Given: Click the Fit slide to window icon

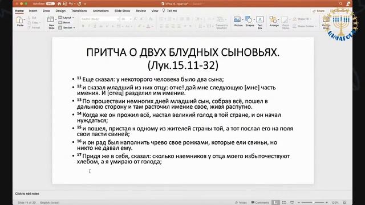Looking at the screenshot, I should pos(344,203).
